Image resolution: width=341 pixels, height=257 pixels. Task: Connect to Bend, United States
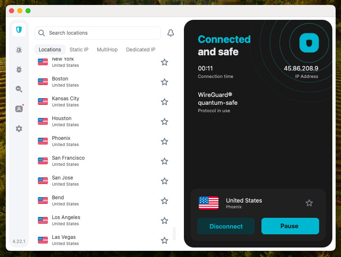click(103, 201)
